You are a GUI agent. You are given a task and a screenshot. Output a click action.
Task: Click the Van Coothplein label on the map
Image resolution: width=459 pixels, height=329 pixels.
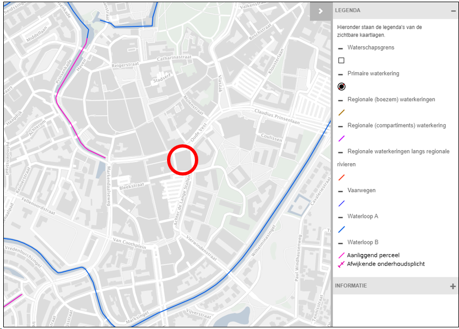pyautogui.click(x=129, y=243)
